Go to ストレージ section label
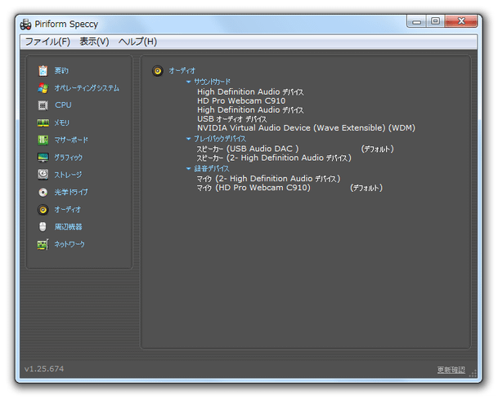 68,175
